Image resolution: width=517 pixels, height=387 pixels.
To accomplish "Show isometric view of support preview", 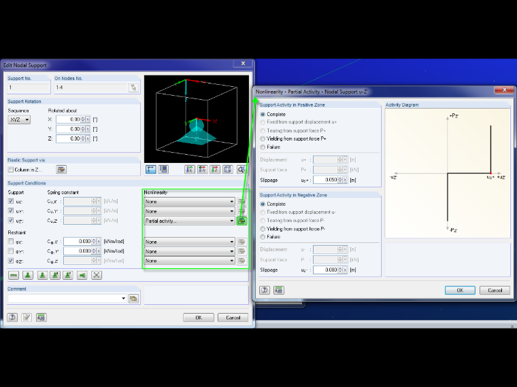I will pyautogui.click(x=227, y=170).
